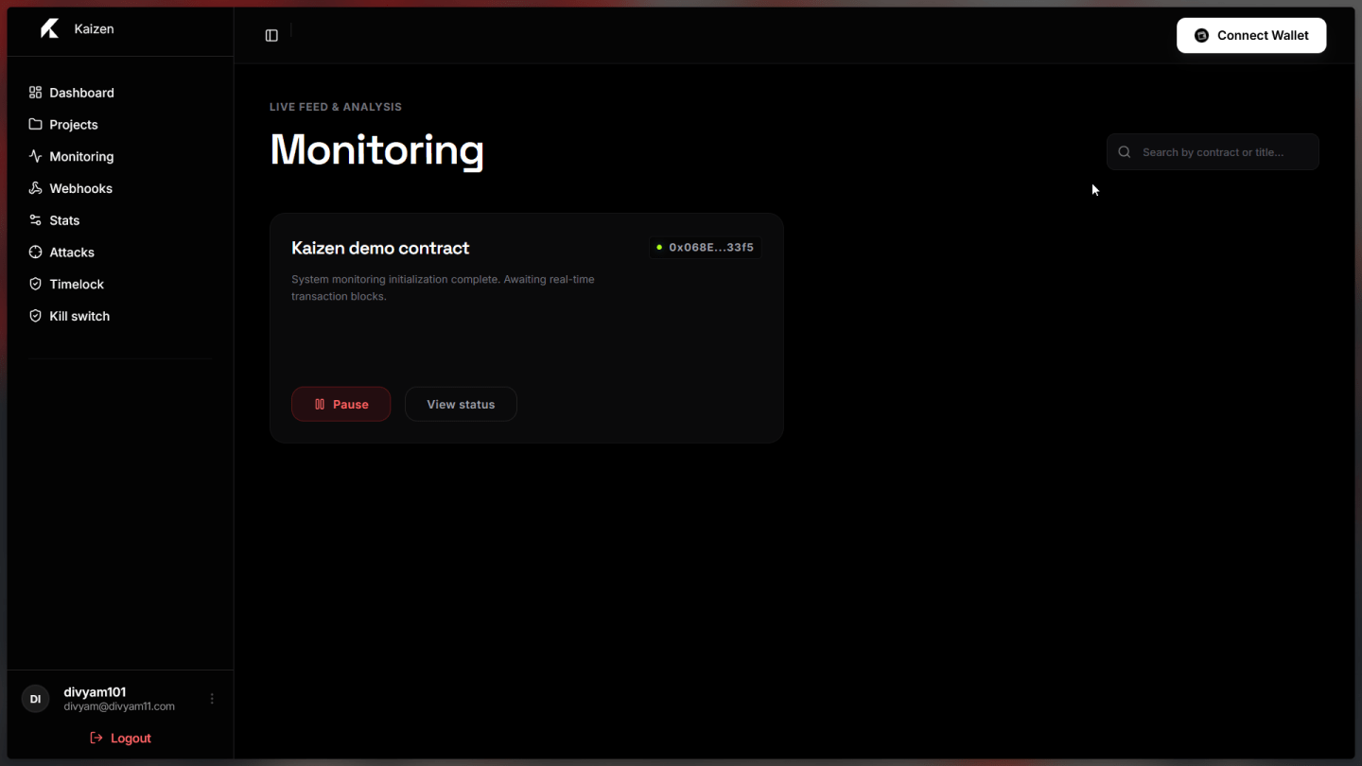Click the Stats sliders icon
Image resolution: width=1362 pixels, height=766 pixels.
pos(35,220)
